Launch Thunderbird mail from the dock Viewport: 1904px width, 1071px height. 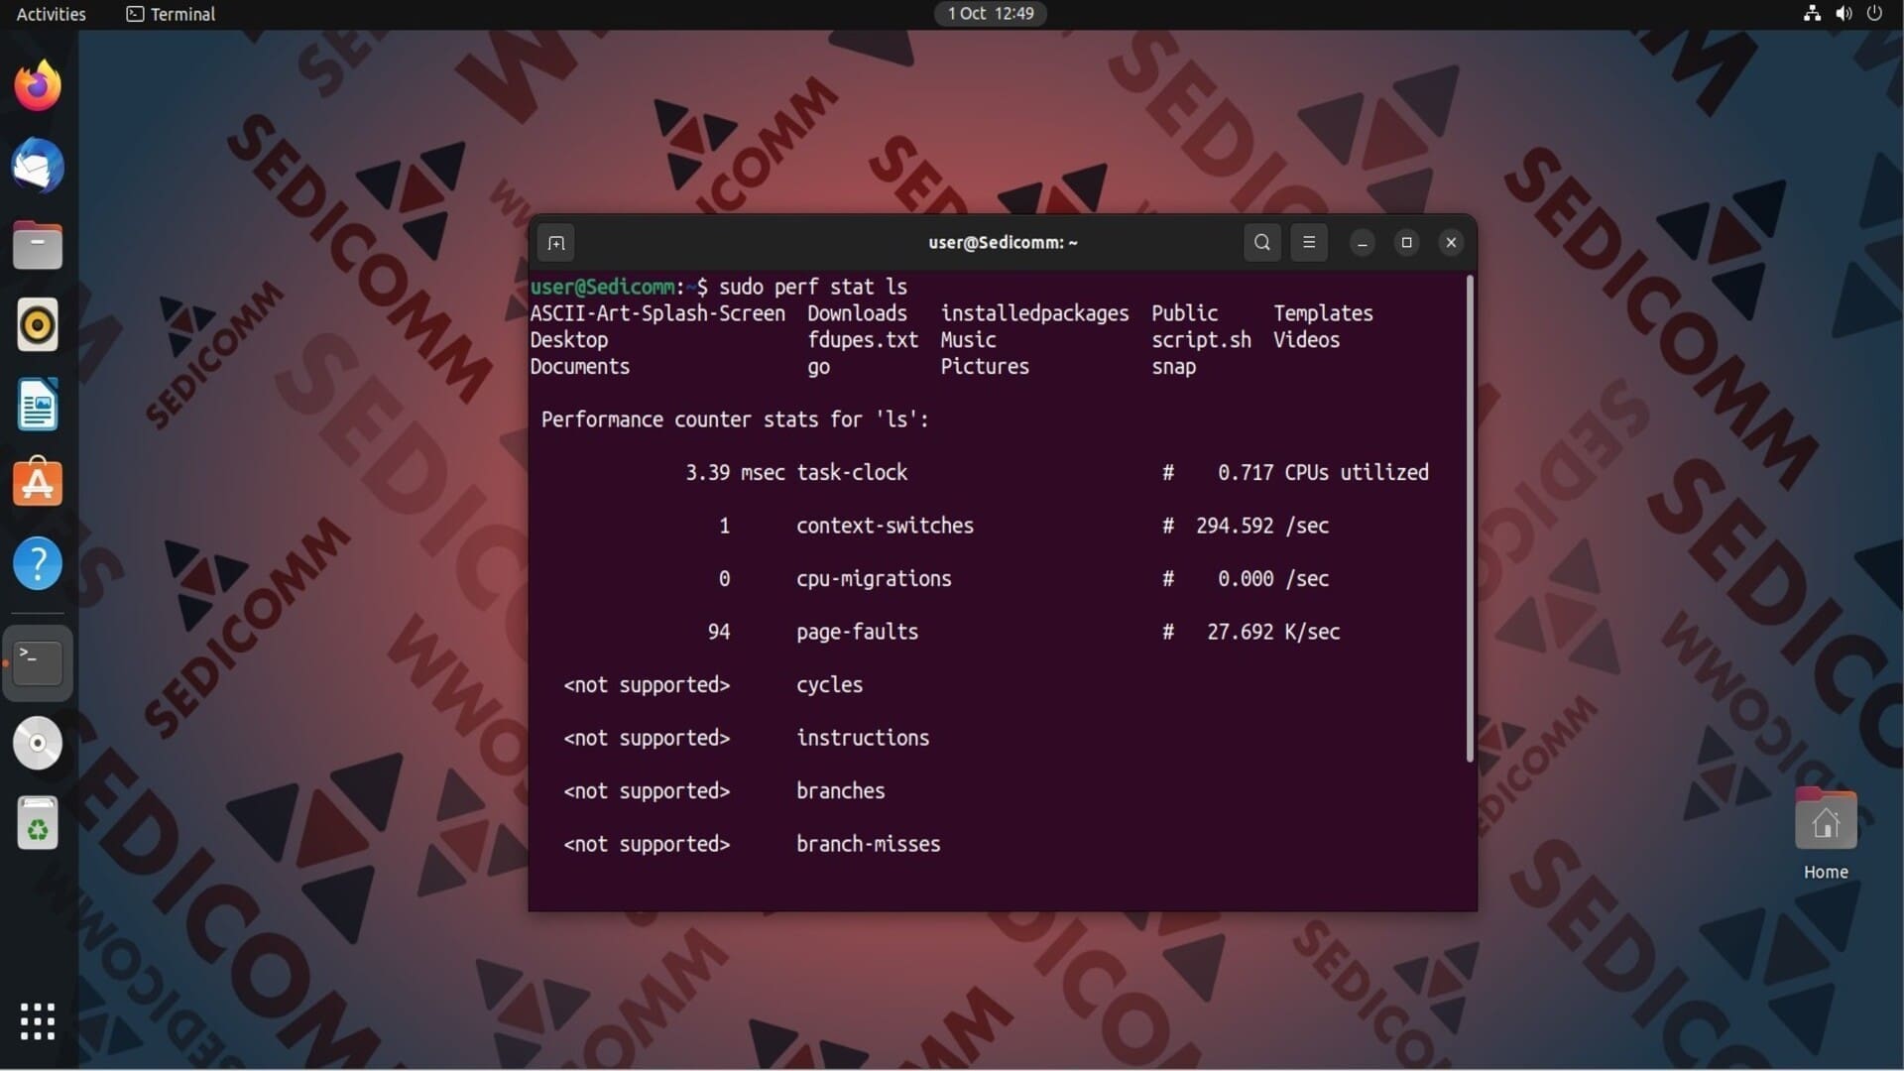38,166
